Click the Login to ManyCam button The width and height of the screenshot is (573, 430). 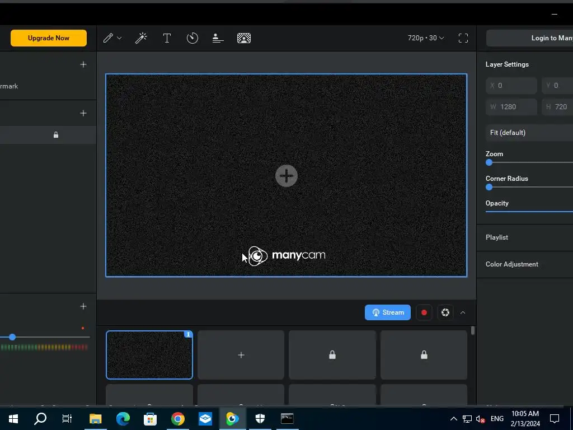point(529,38)
